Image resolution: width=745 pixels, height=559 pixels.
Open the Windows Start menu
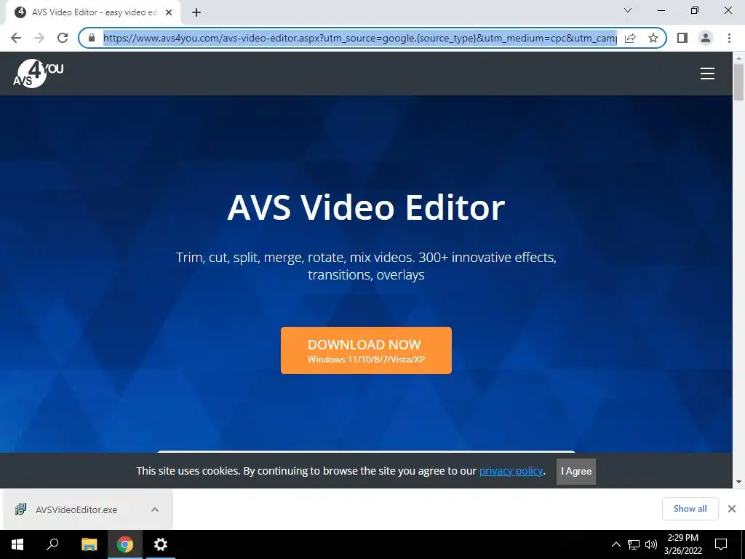[x=17, y=544]
